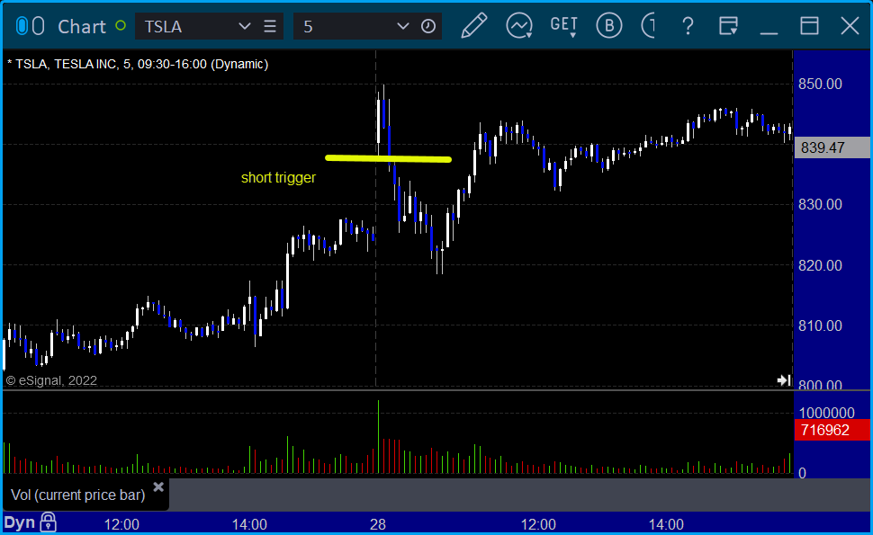Remove the Vol study with the X
873x535 pixels.
158,487
